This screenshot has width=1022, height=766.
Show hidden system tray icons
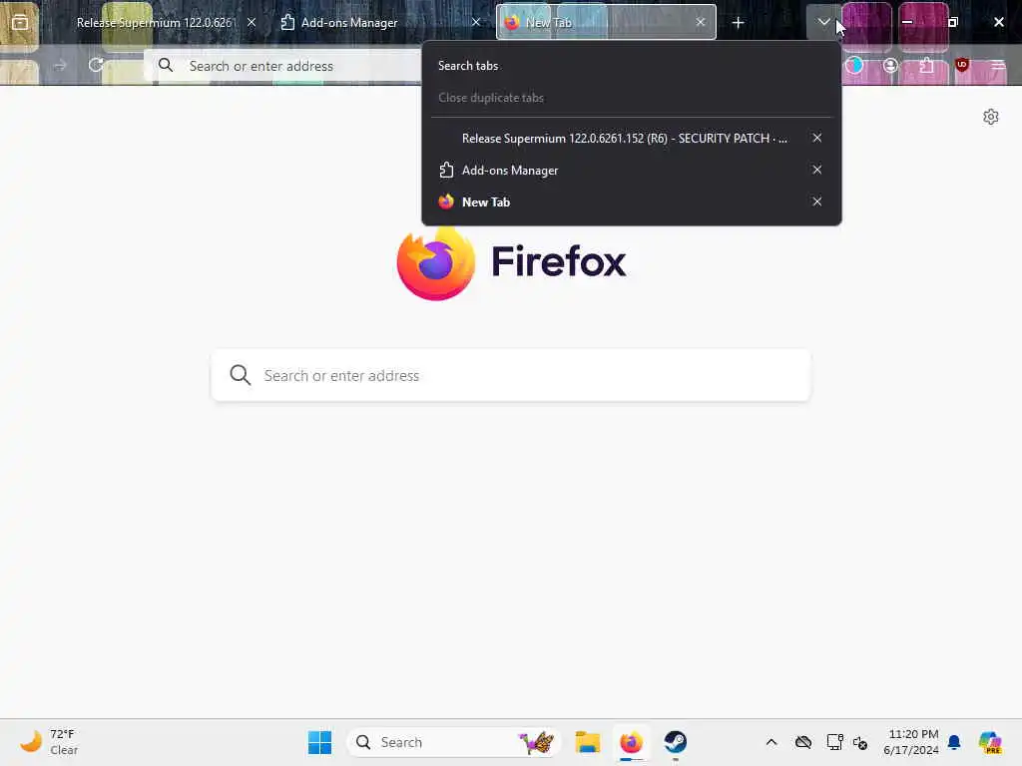pyautogui.click(x=771, y=742)
